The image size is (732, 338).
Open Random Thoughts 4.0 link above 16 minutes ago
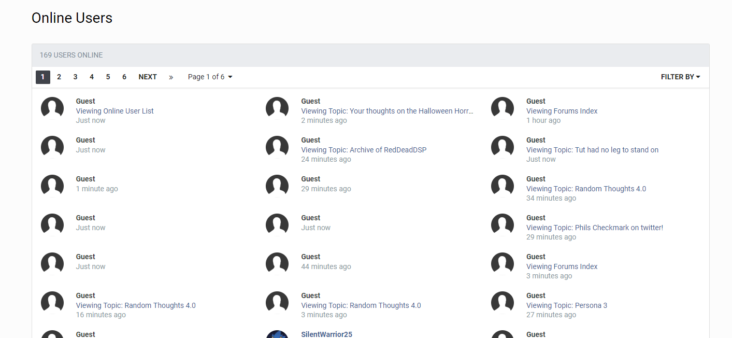(x=136, y=305)
